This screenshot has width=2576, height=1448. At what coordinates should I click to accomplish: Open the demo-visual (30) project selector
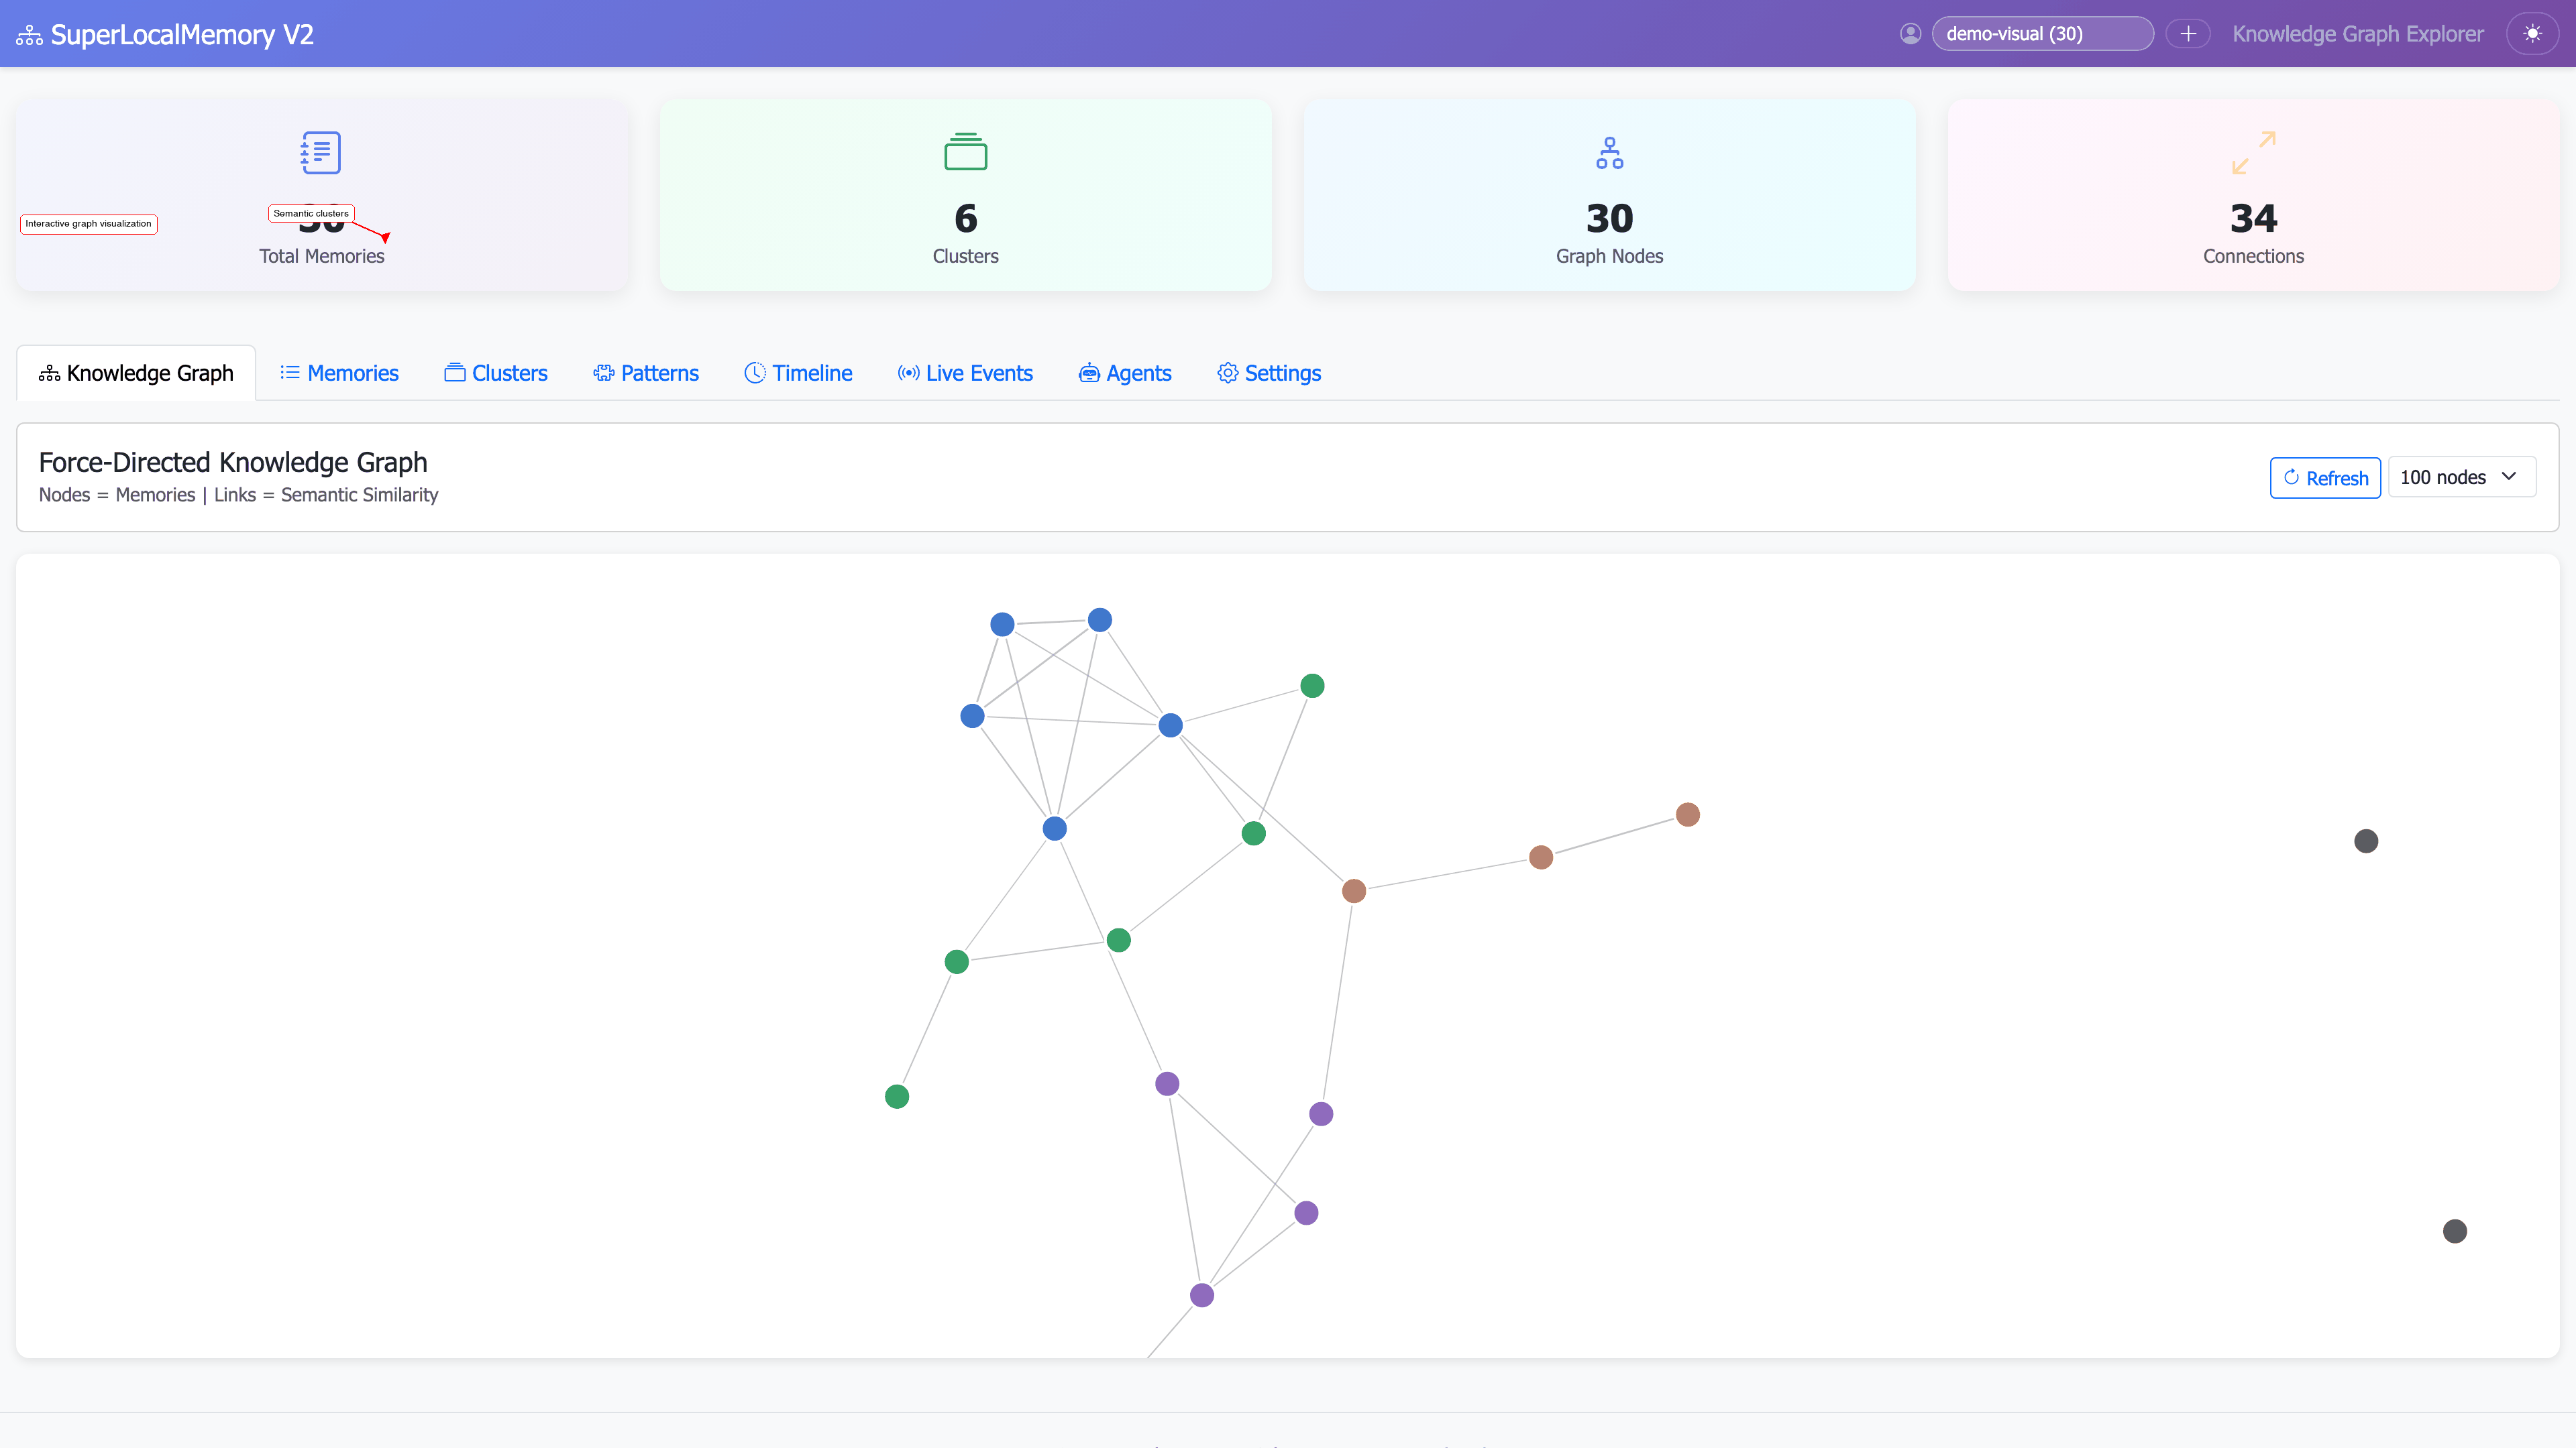pyautogui.click(x=2043, y=33)
